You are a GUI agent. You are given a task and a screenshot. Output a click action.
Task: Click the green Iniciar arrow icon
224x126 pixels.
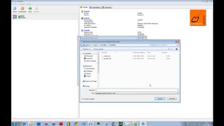point(30,8)
